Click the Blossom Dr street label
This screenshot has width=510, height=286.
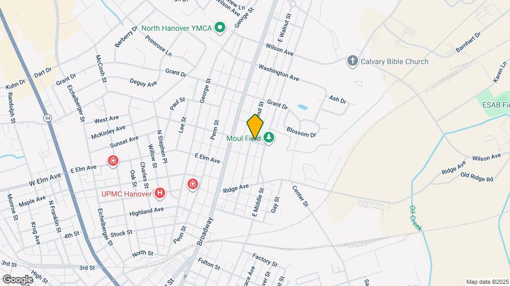click(301, 132)
